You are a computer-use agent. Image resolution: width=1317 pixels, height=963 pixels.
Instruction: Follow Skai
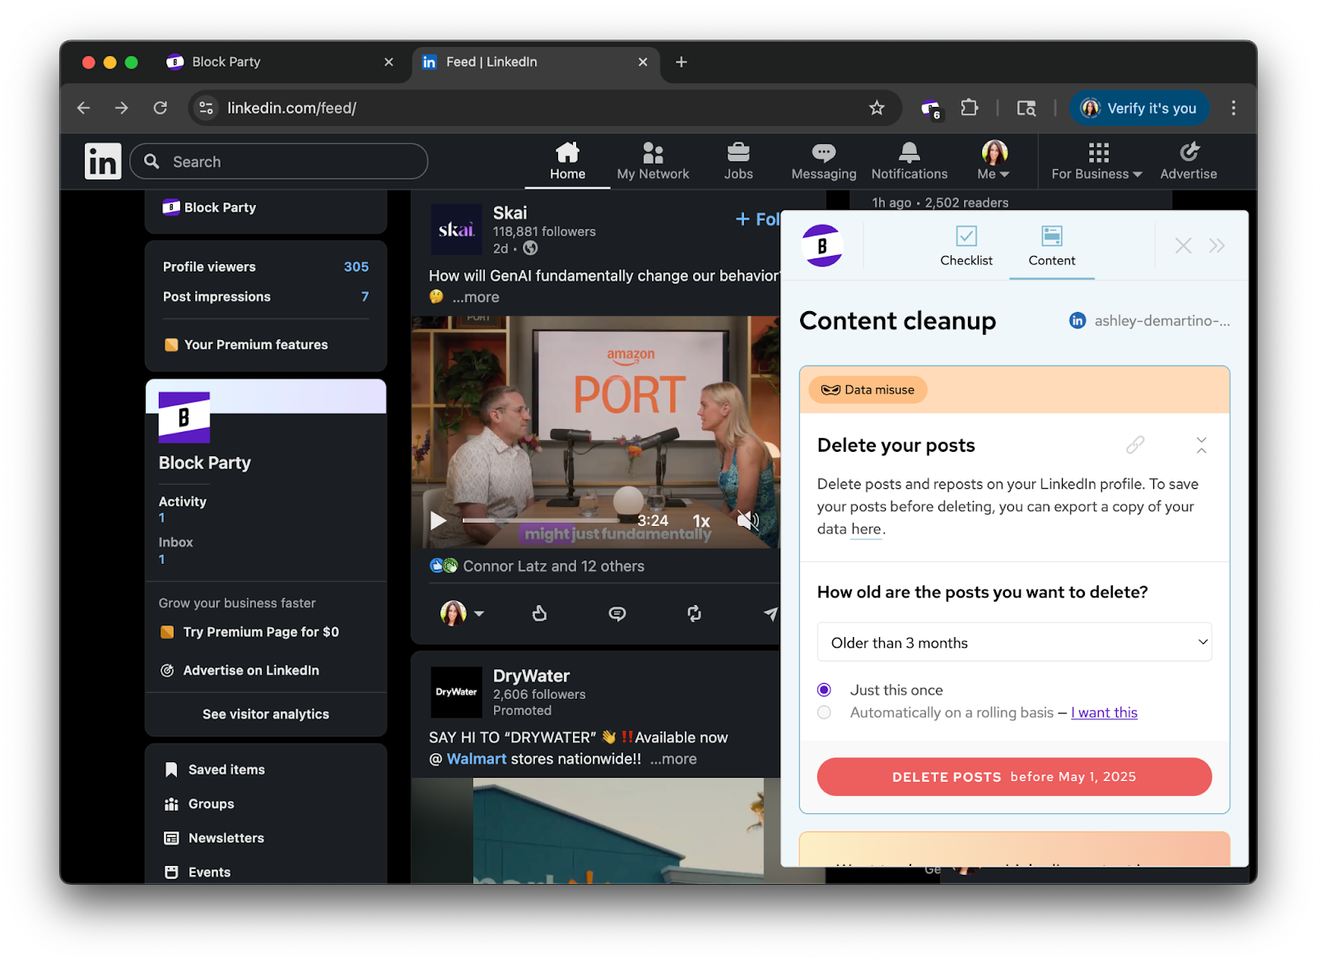coord(757,219)
